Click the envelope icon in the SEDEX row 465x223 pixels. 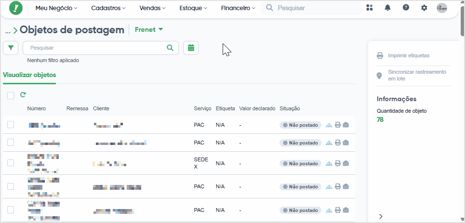pos(346,163)
